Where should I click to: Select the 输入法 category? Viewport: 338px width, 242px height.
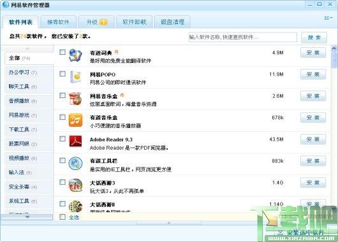point(29,173)
